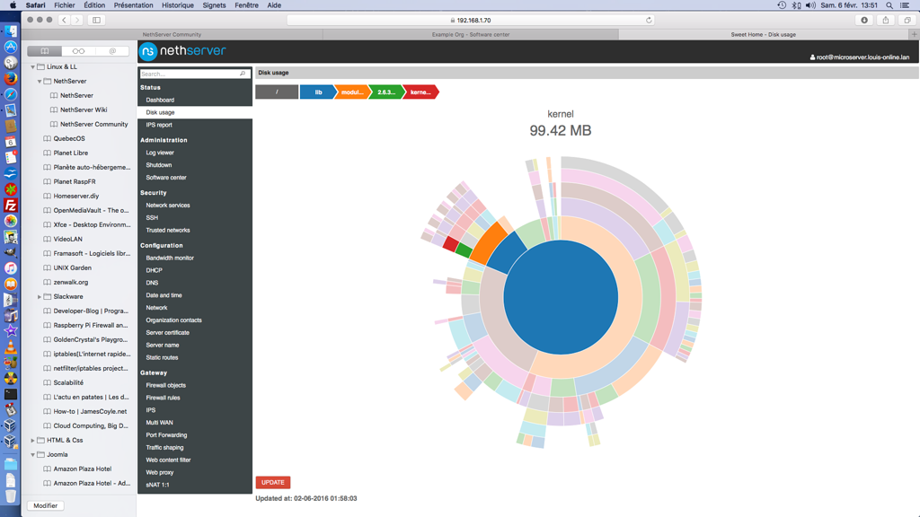The width and height of the screenshot is (920, 517).
Task: Switch sidebar to Shared Links view
Action: pos(112,51)
